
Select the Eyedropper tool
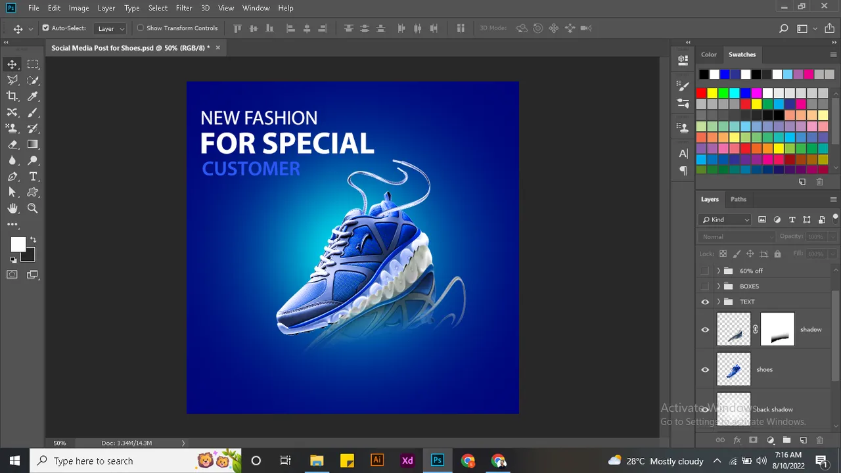coord(33,97)
